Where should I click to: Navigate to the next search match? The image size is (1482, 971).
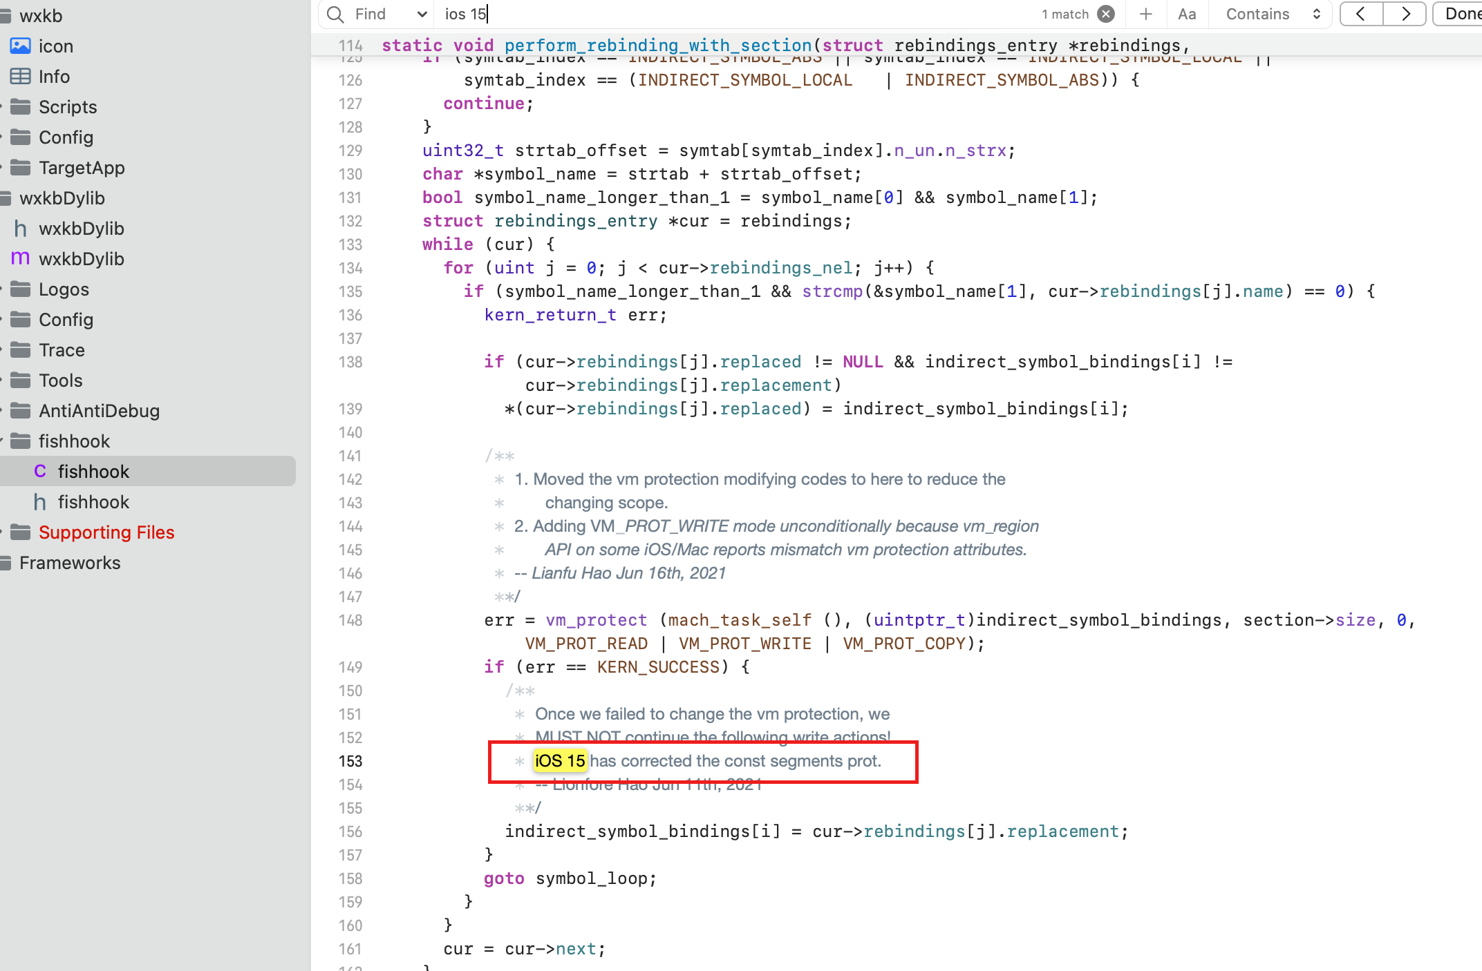1405,14
